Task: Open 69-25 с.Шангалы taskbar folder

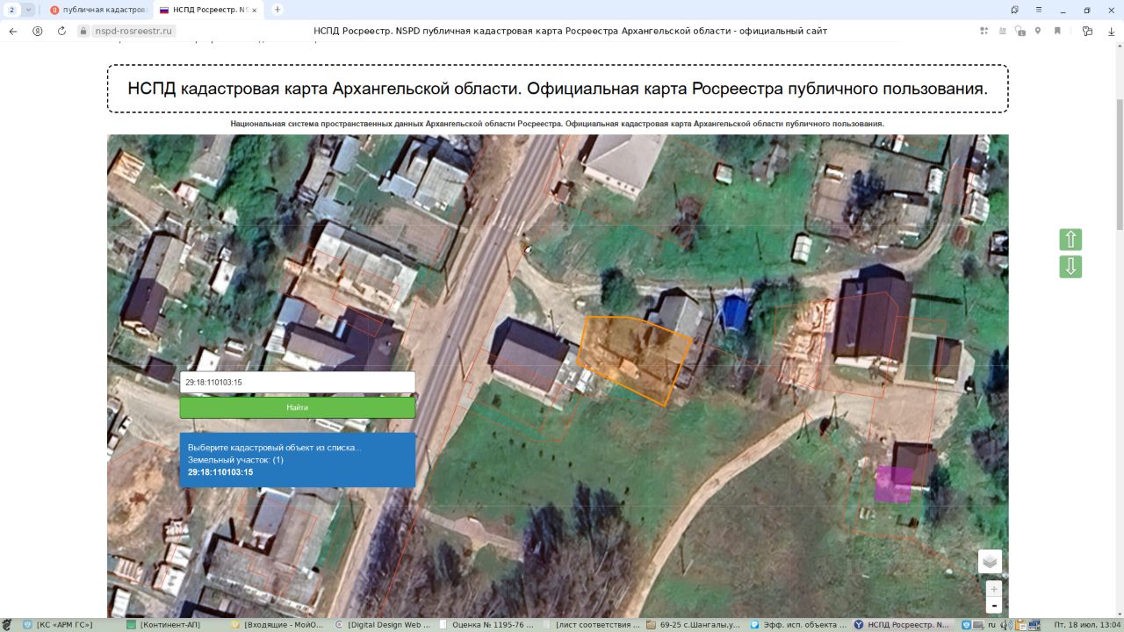Action: point(694,625)
